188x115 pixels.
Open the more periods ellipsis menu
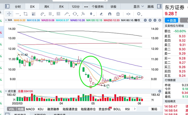click(x=86, y=7)
